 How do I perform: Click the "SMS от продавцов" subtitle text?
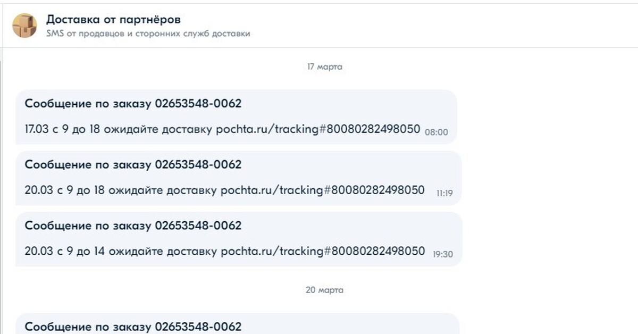point(148,34)
